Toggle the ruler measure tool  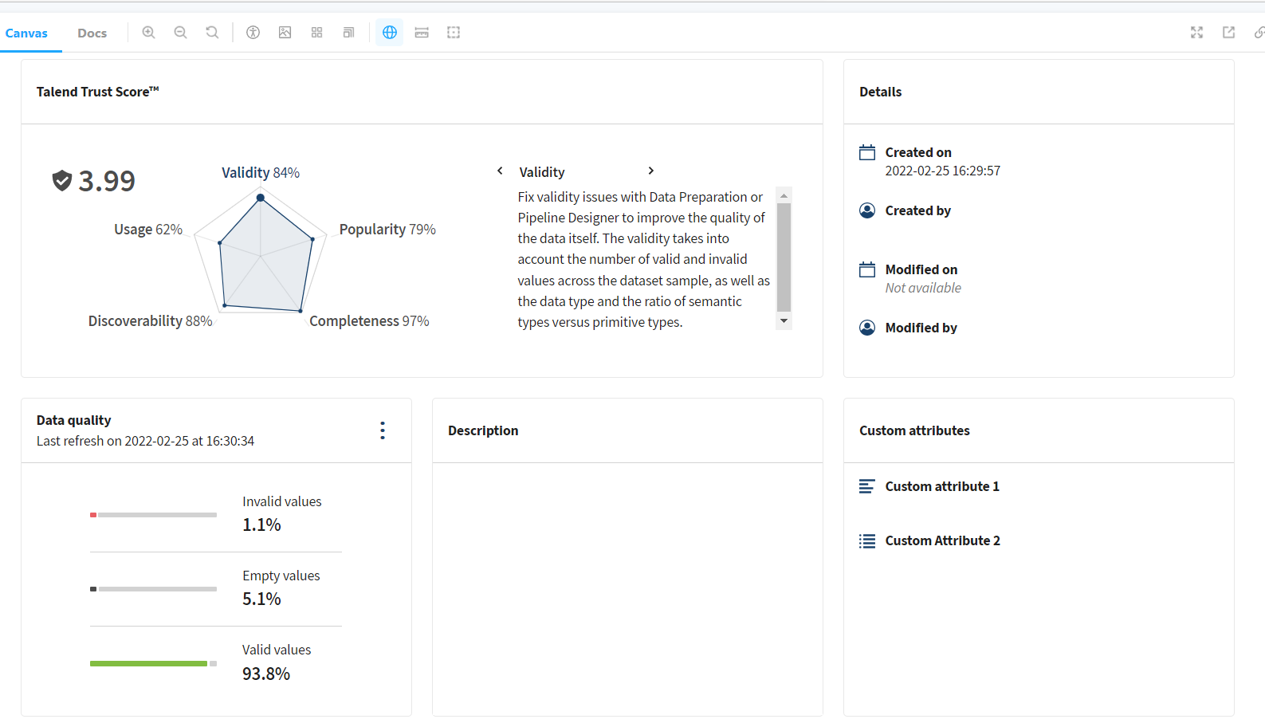click(x=422, y=33)
